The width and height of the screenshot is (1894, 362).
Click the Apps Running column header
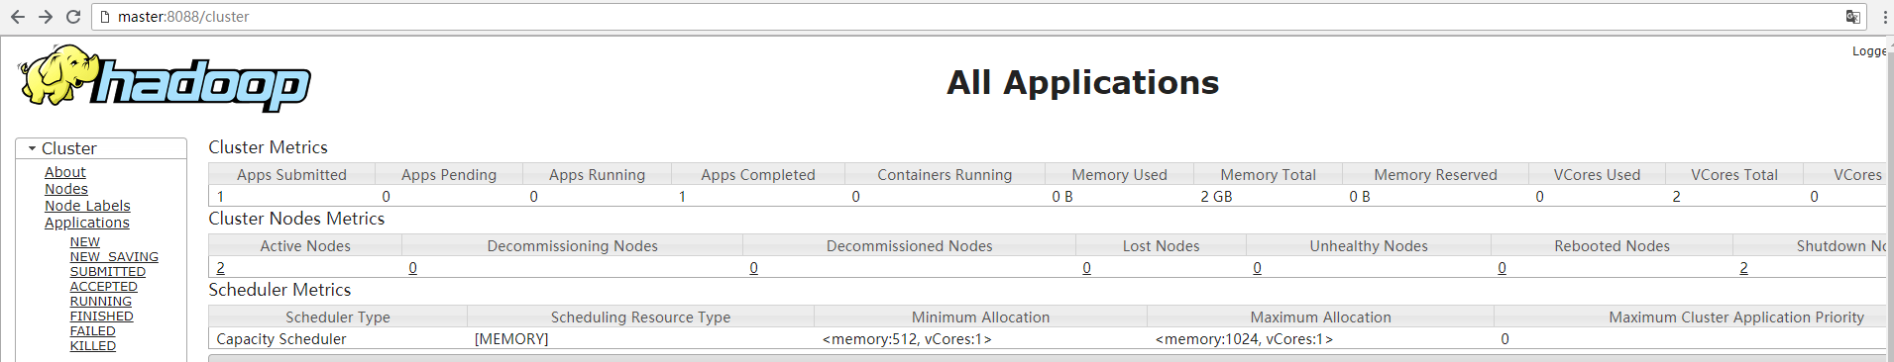click(598, 175)
